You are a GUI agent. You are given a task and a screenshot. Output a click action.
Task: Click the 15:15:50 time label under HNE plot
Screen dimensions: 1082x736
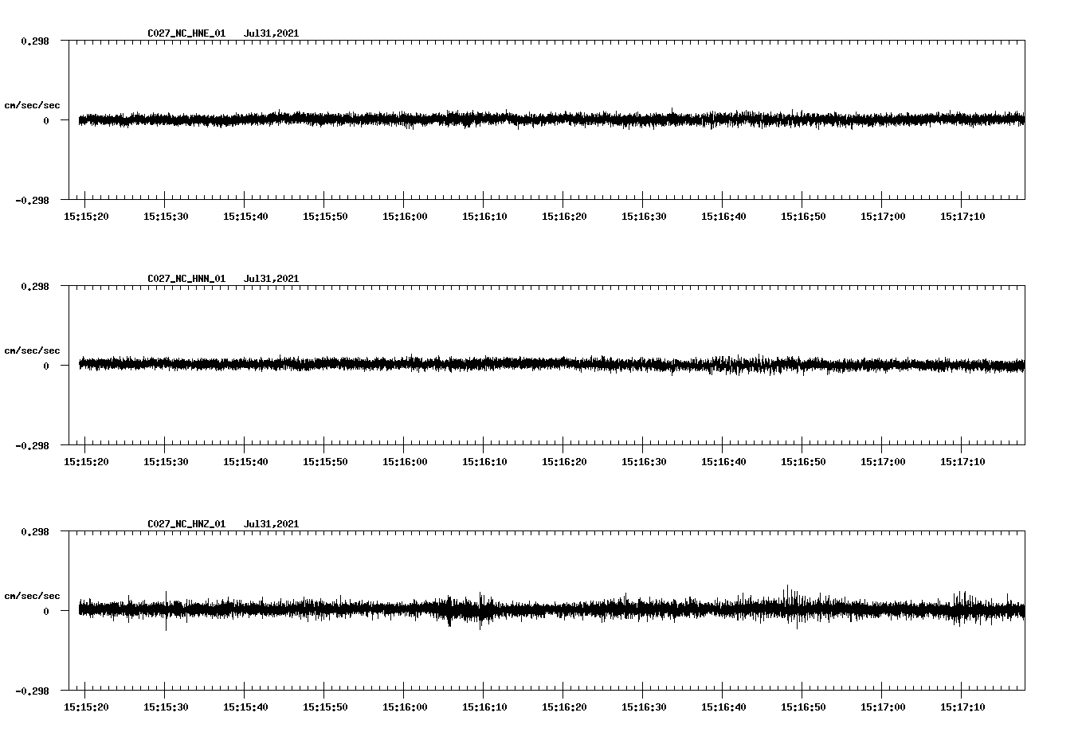coord(325,217)
